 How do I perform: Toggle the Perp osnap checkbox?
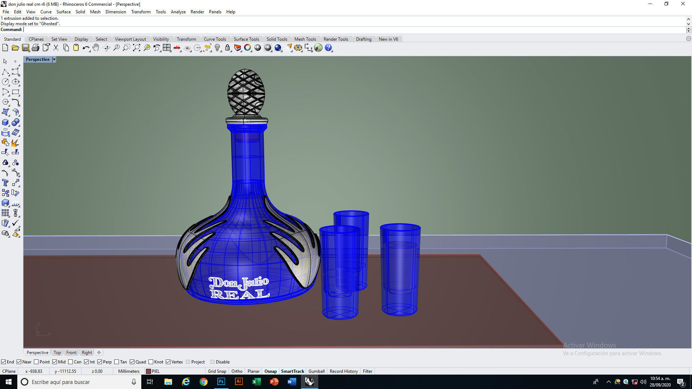click(x=100, y=362)
